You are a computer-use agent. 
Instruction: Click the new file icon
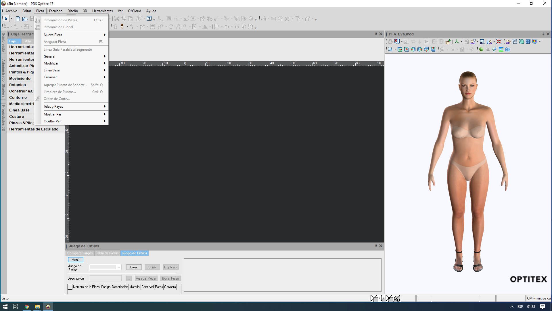point(18,19)
